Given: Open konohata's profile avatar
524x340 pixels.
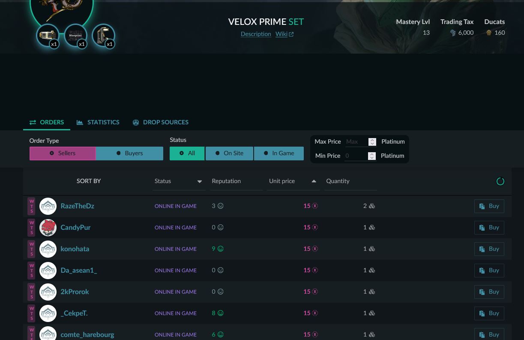Looking at the screenshot, I should click(48, 249).
